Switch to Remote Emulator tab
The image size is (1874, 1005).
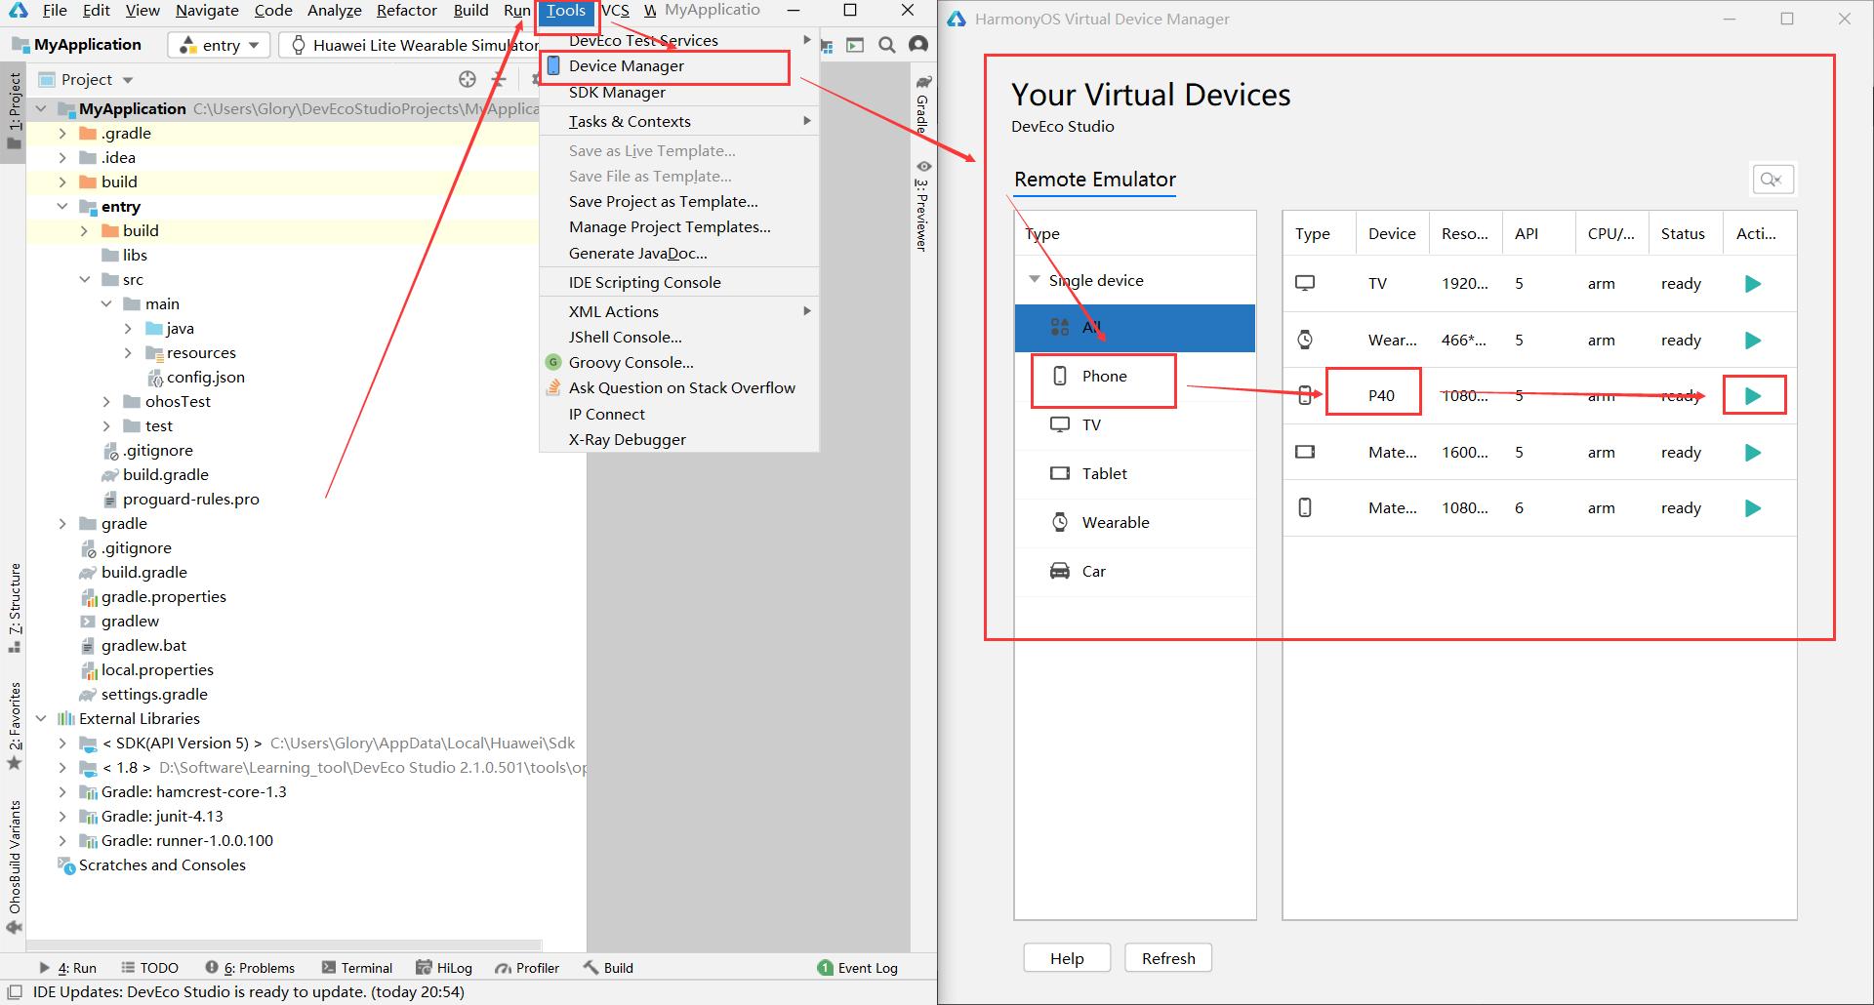1095,181
